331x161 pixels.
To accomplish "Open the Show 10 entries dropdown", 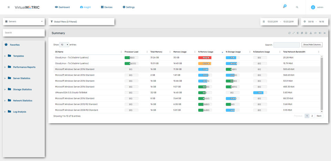I will point(64,45).
